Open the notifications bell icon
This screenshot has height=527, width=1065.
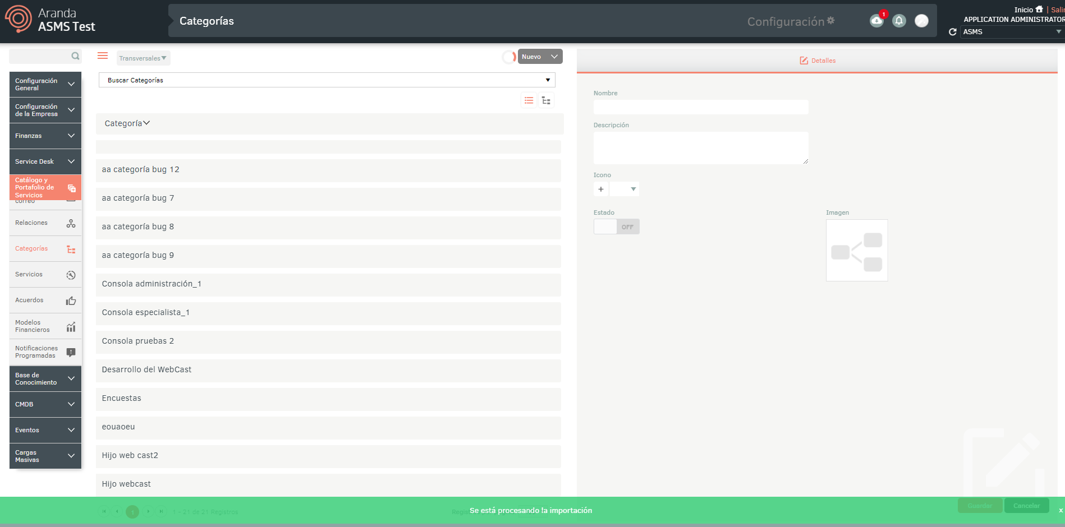click(x=899, y=21)
